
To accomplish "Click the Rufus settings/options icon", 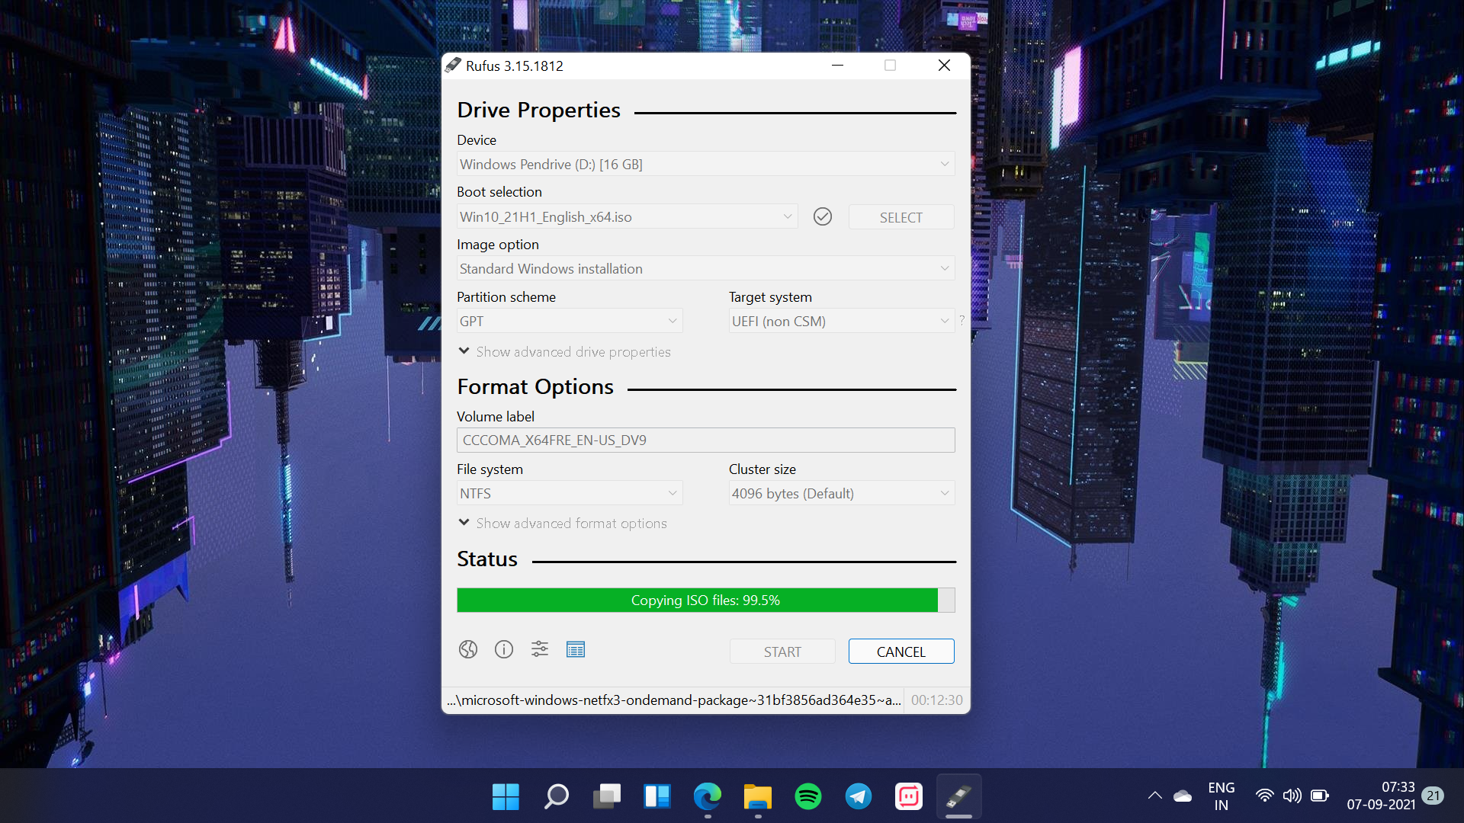I will [539, 649].
